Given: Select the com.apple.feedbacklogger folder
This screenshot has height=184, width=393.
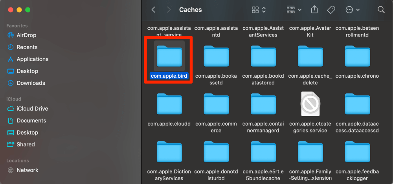Looking at the screenshot, I should point(357,152).
